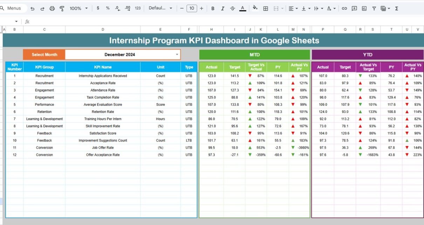The height and width of the screenshot is (225, 424).
Task: Toggle italic formatting
Action: pyautogui.click(x=223, y=8)
